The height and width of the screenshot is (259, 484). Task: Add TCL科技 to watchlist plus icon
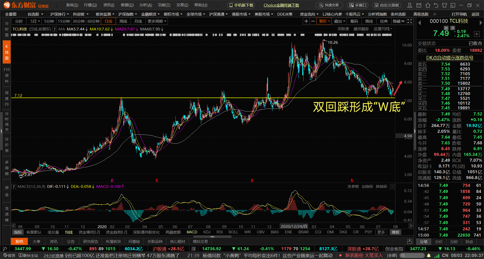[x=477, y=34]
